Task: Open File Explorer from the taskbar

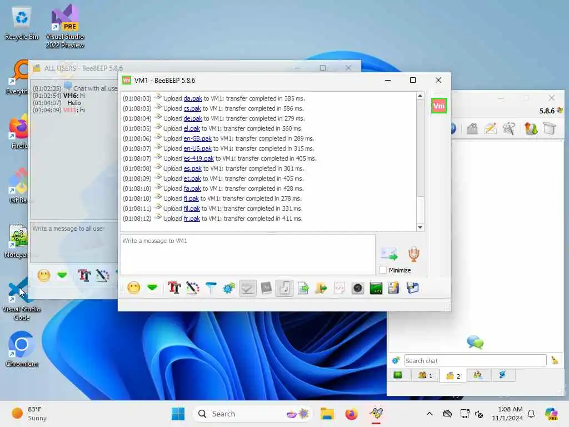Action: [x=327, y=414]
